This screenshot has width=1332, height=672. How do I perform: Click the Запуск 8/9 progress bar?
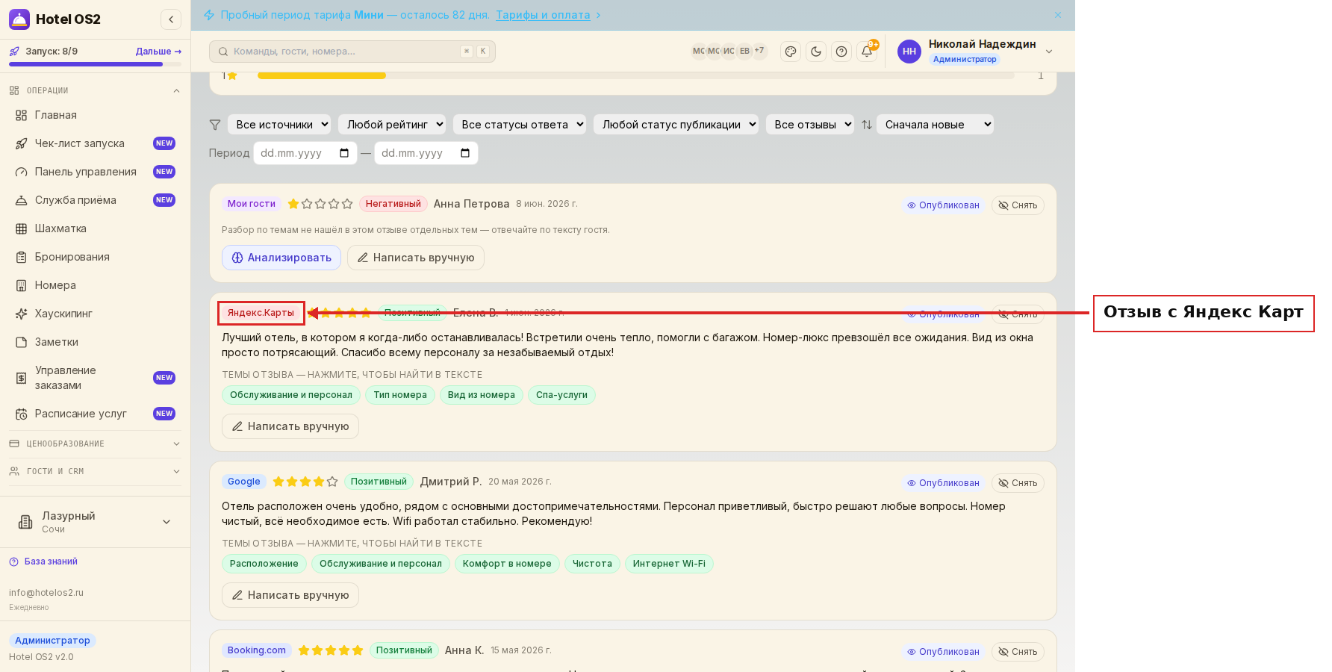[95, 64]
